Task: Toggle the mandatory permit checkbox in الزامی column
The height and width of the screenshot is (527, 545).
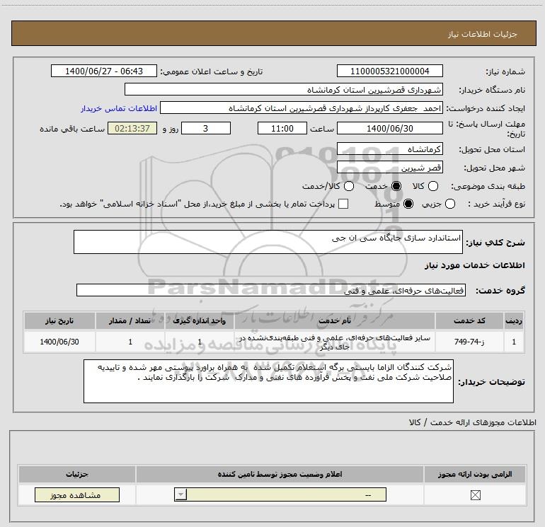Action: click(x=475, y=495)
